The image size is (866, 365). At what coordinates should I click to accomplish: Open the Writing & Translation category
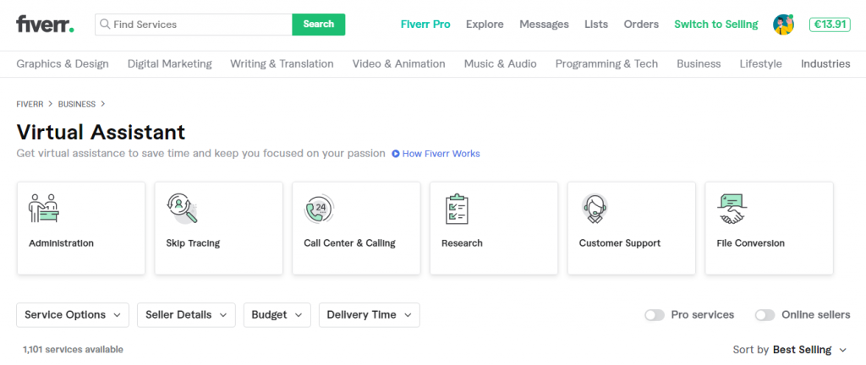pyautogui.click(x=282, y=64)
